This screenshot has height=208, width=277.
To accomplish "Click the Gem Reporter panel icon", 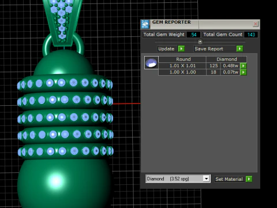I will tap(145, 24).
